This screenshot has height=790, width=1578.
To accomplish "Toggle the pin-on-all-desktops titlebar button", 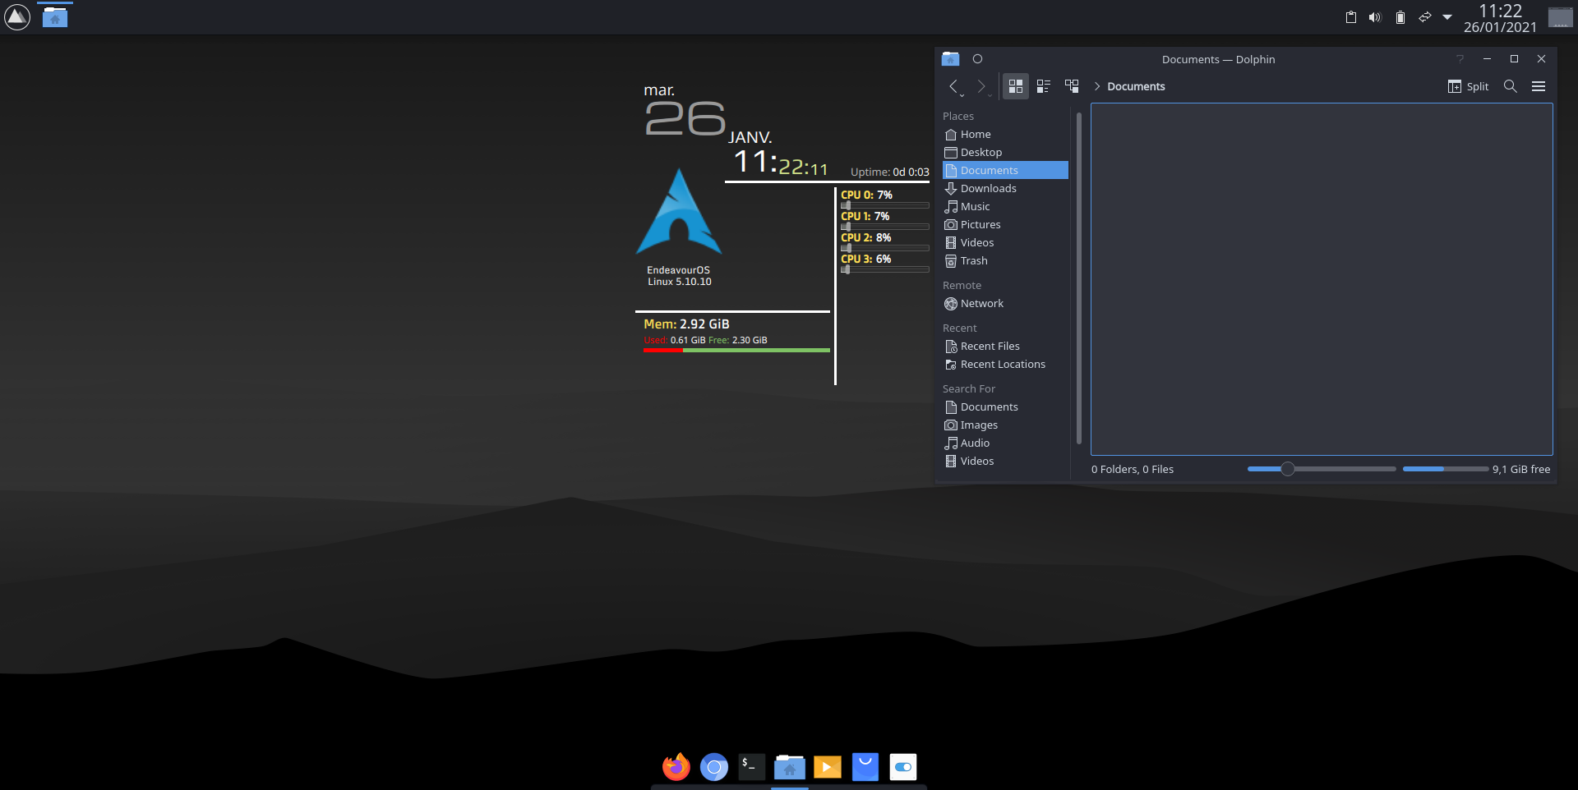I will [x=977, y=59].
